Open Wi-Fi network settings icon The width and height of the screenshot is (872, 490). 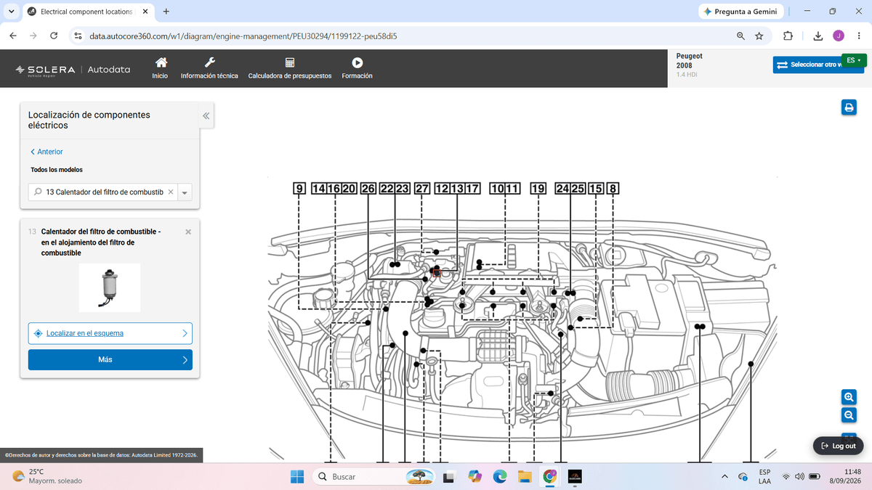(x=787, y=477)
